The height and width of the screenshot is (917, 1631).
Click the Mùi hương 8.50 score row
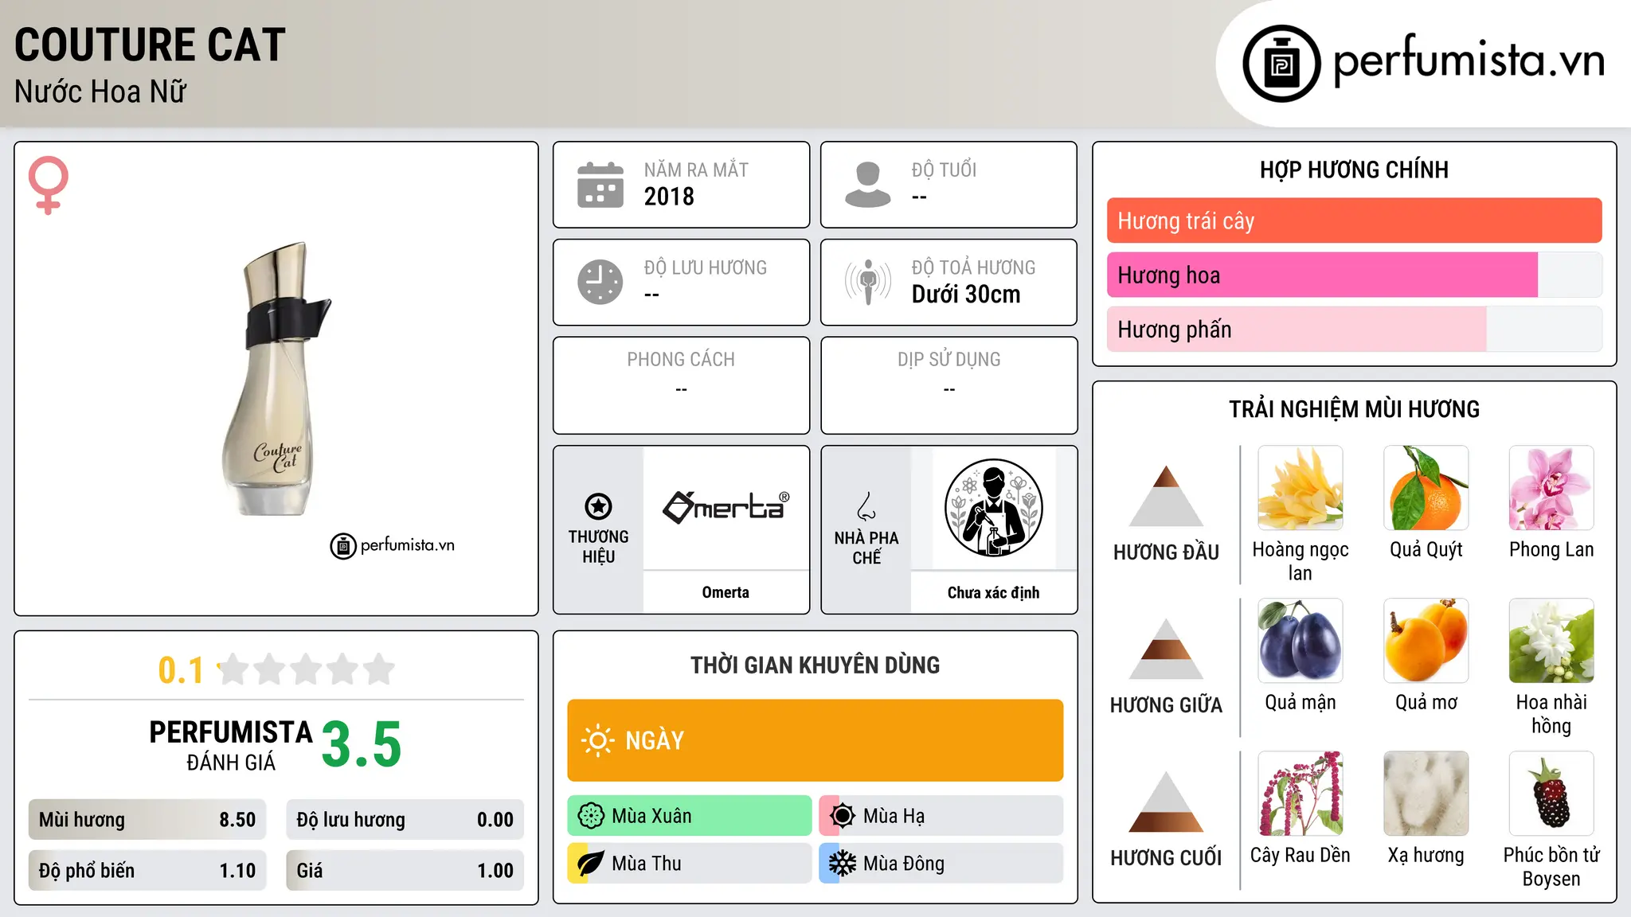pyautogui.click(x=147, y=820)
